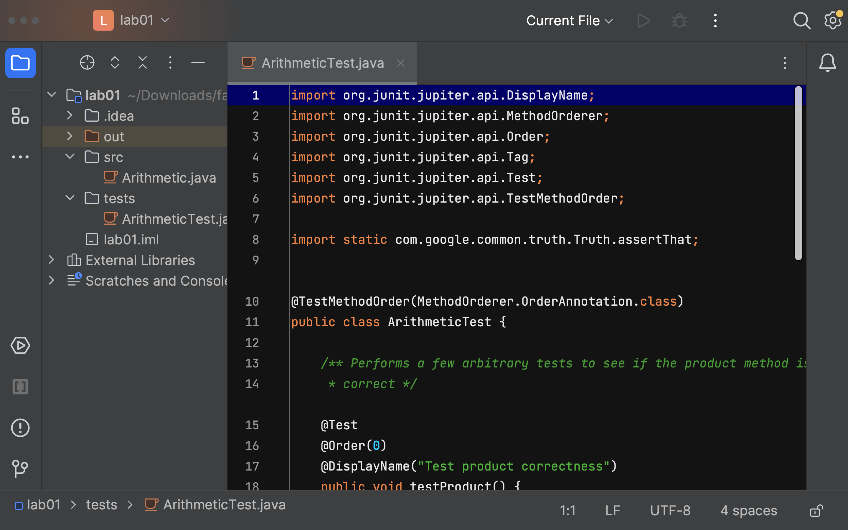
Task: Toggle the Project tool window folder icon
Action: tap(20, 63)
